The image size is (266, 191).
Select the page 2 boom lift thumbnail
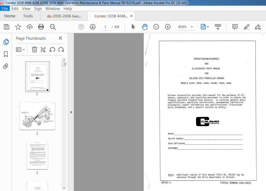(x=37, y=116)
